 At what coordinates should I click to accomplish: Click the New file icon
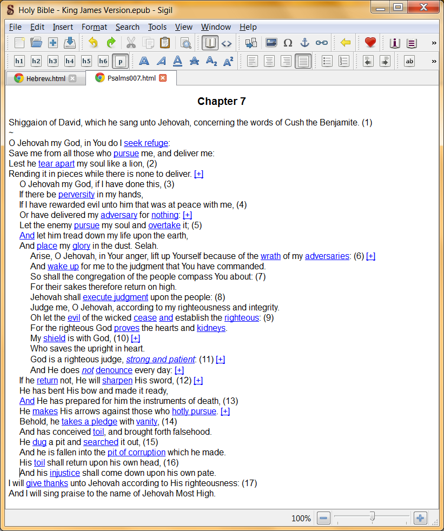[x=19, y=43]
